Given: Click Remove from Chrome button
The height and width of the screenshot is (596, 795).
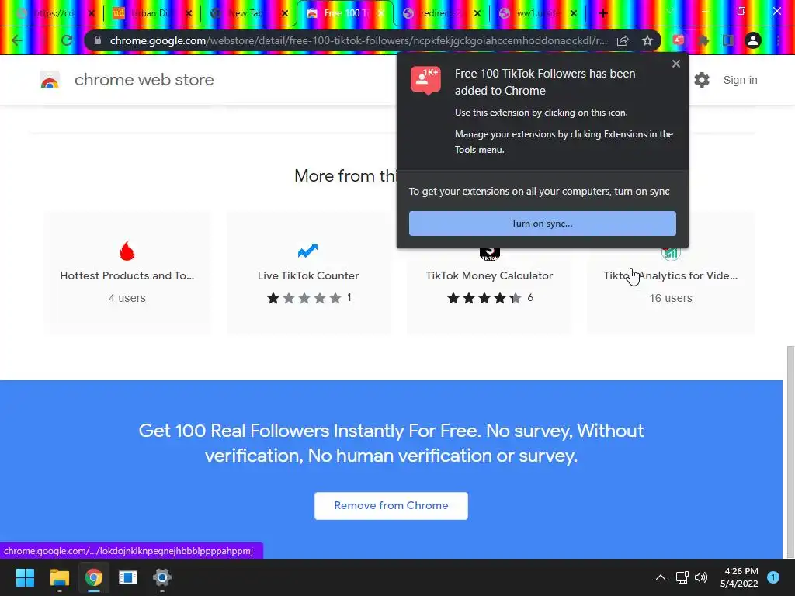Looking at the screenshot, I should tap(391, 506).
